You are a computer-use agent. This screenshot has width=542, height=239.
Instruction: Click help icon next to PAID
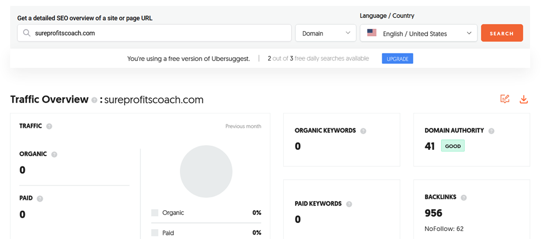(40, 199)
